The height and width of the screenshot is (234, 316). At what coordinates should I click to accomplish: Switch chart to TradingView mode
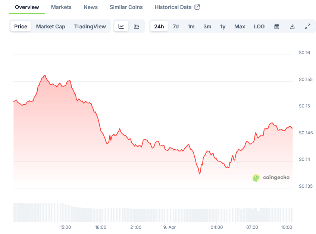(90, 26)
